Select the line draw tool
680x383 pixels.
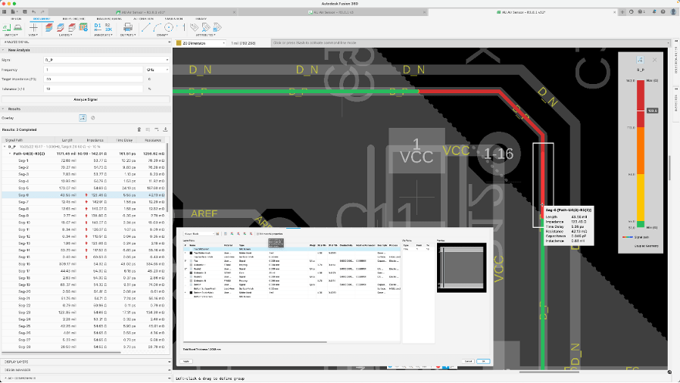145,27
